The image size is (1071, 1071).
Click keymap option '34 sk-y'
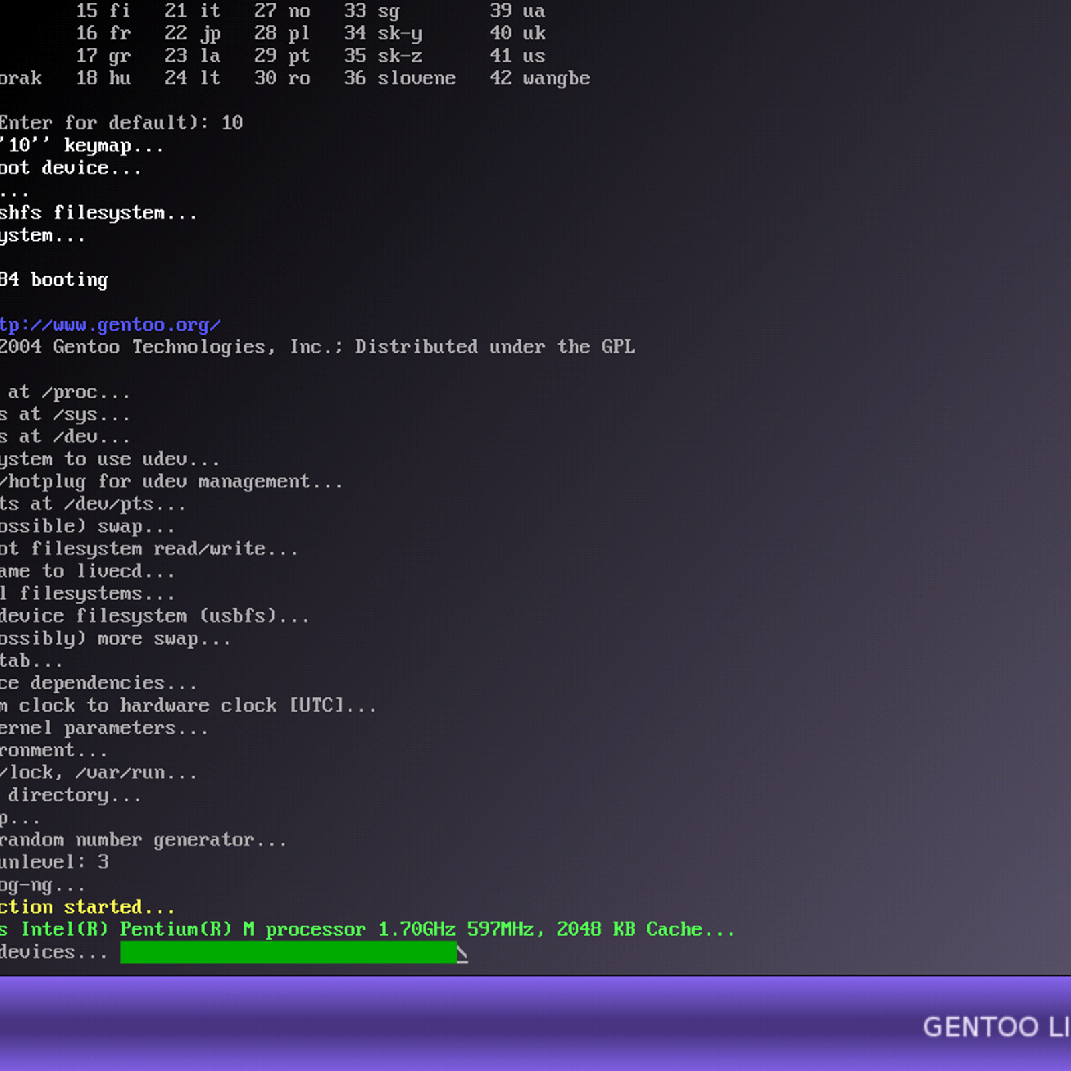[383, 33]
